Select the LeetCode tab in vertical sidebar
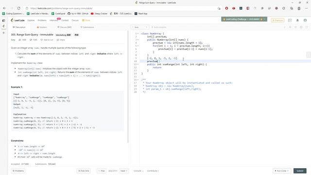 tap(3, 26)
